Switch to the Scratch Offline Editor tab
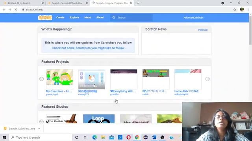The height and width of the screenshot is (141, 252). point(67,3)
